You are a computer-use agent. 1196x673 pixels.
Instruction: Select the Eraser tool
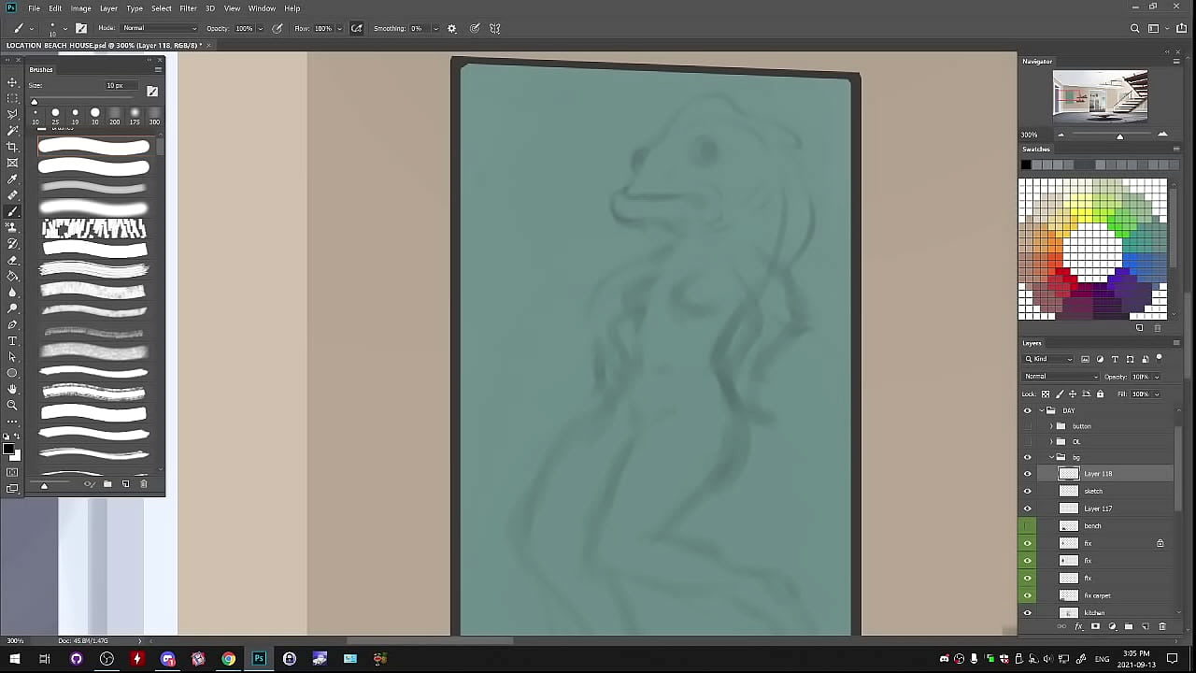[x=12, y=260]
